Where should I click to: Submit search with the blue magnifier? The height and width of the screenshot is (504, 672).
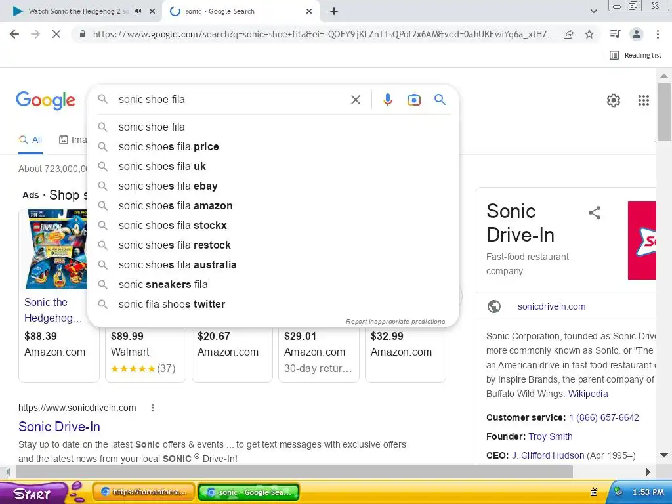(x=440, y=100)
